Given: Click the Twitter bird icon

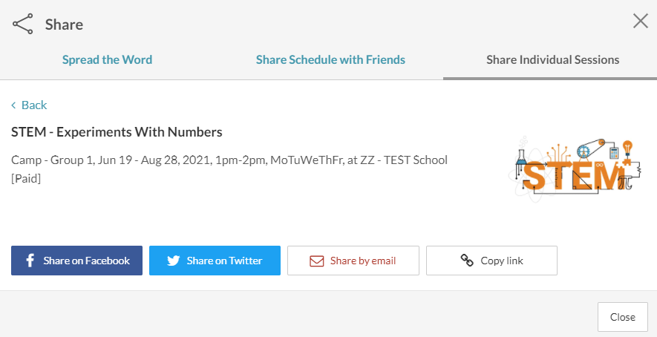Looking at the screenshot, I should 174,261.
